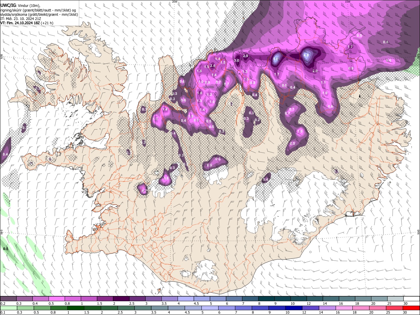Pick the light pink swatch labeled 16 in lower legend
Screen dimensions: 420x315
345,308
